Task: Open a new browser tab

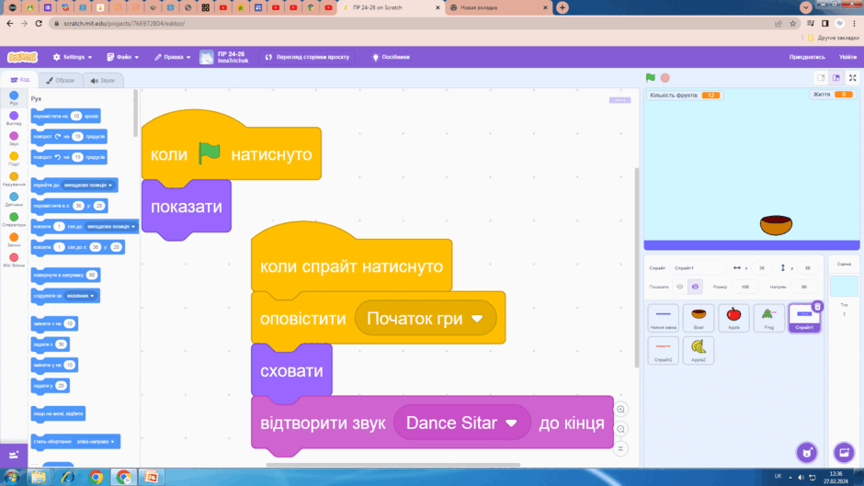Action: (562, 7)
